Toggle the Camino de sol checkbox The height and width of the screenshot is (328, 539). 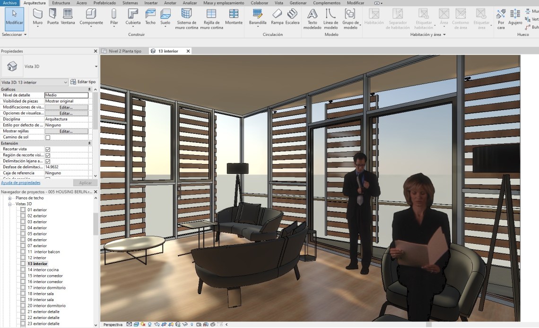(48, 138)
